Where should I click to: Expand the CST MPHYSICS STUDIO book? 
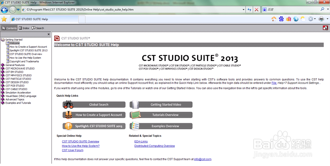[2, 75]
